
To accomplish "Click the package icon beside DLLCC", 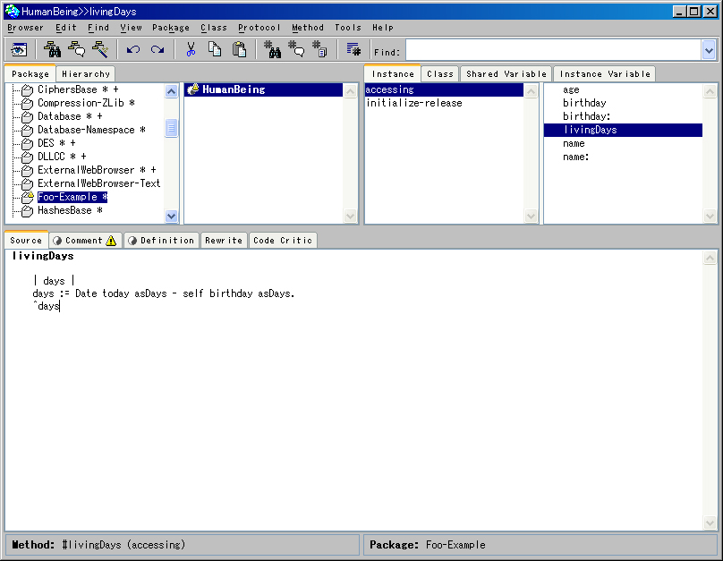I will 27,157.
